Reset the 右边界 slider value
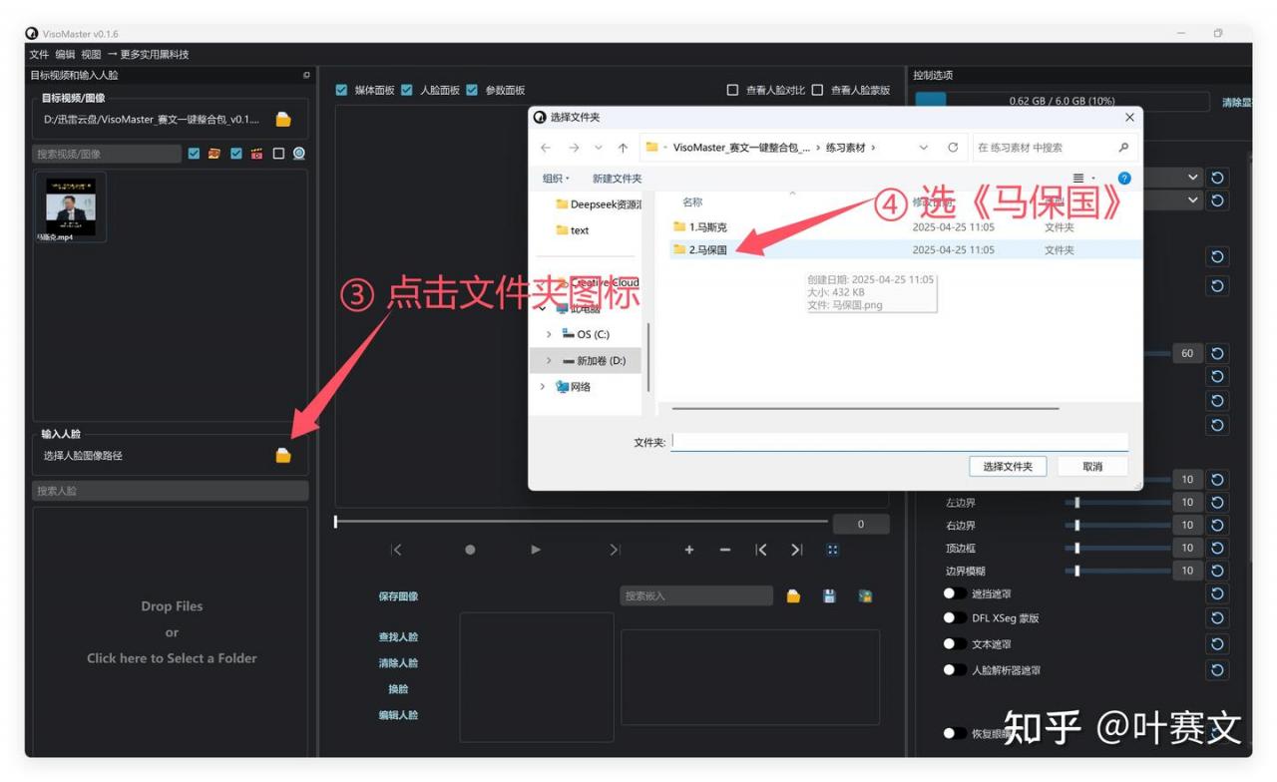The height and width of the screenshot is (782, 1277). [x=1217, y=526]
